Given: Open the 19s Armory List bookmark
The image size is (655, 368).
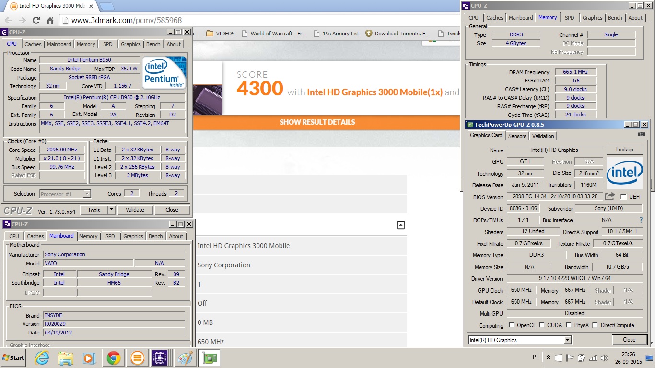Looking at the screenshot, I should click(336, 34).
